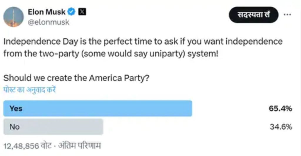The height and width of the screenshot is (156, 301).
Task: Open Elon Musk's profile picture
Action: tap(13, 17)
